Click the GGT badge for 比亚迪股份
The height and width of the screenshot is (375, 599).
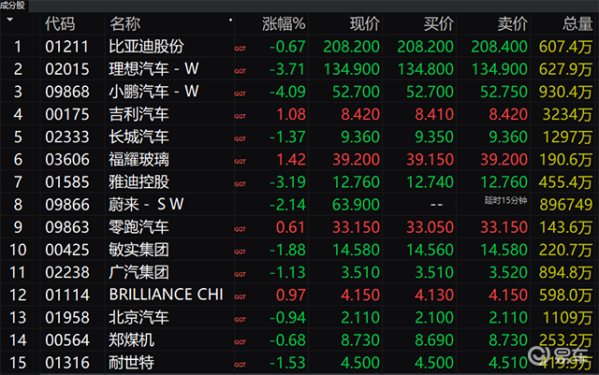pos(240,49)
